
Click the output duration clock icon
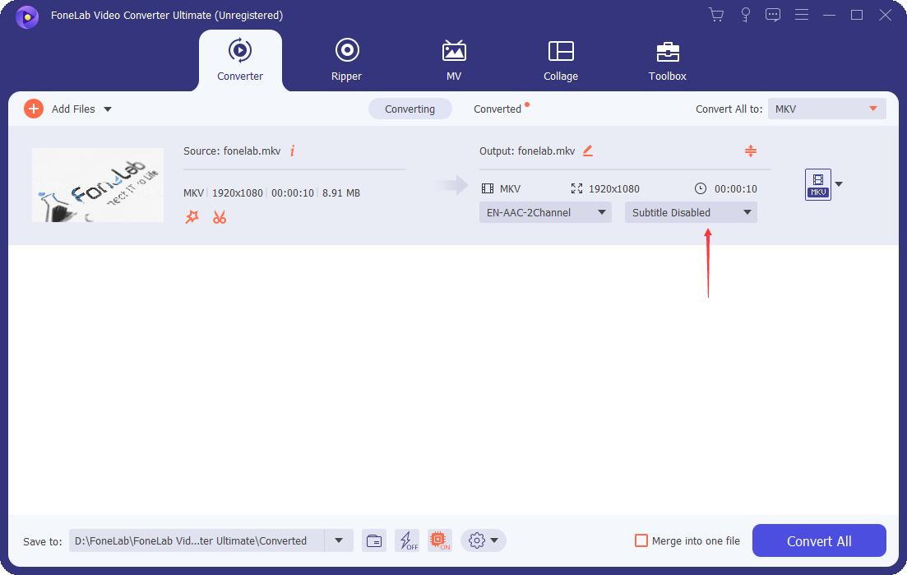pyautogui.click(x=701, y=188)
